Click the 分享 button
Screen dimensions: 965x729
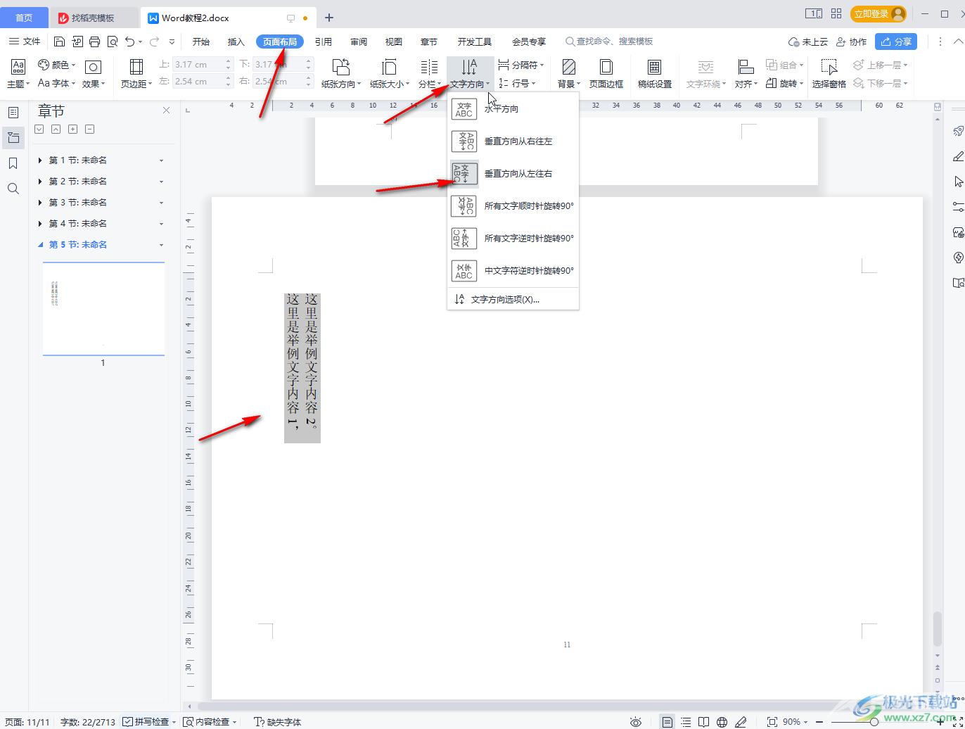(x=896, y=42)
